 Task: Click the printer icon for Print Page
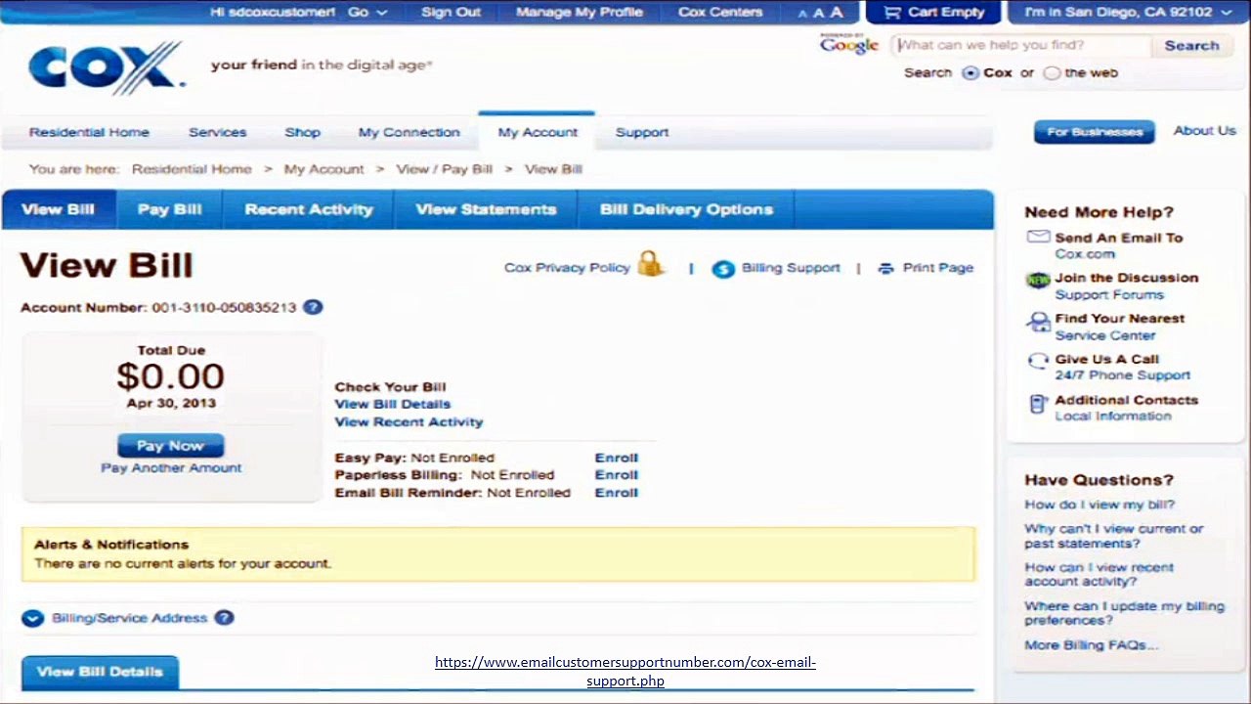click(x=885, y=268)
